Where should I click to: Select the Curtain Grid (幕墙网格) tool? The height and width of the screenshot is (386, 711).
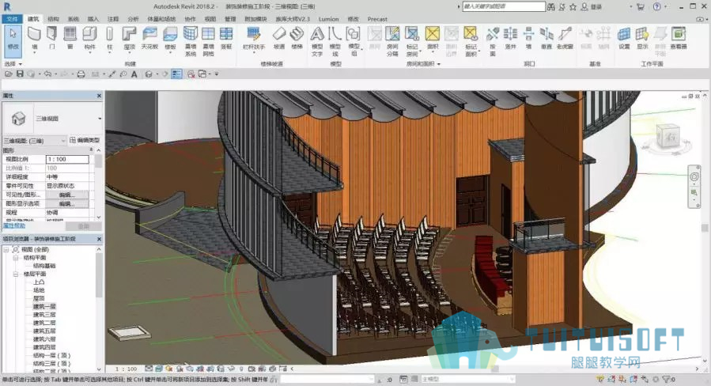coord(208,41)
